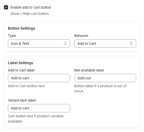The height and width of the screenshot is (132, 144).
Task: Click the 'Type' field label
Action: 12,36
